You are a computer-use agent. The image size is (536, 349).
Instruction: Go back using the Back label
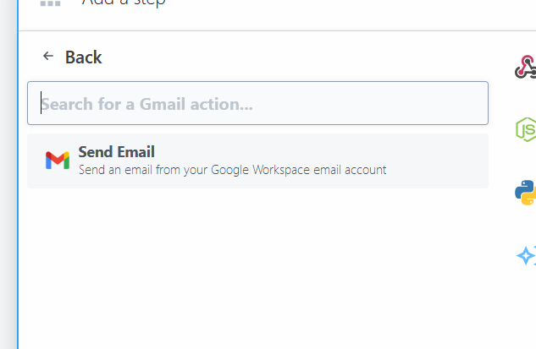[84, 57]
